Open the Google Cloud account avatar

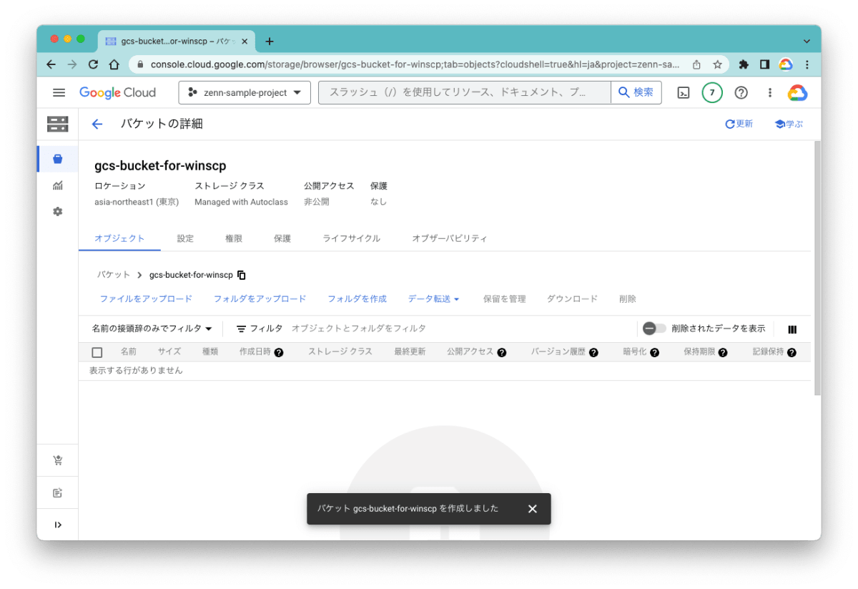pyautogui.click(x=797, y=93)
